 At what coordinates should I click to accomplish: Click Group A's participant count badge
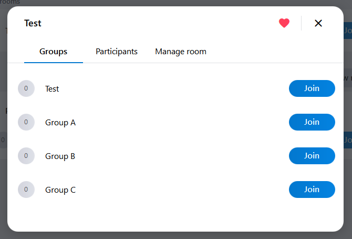pos(26,122)
